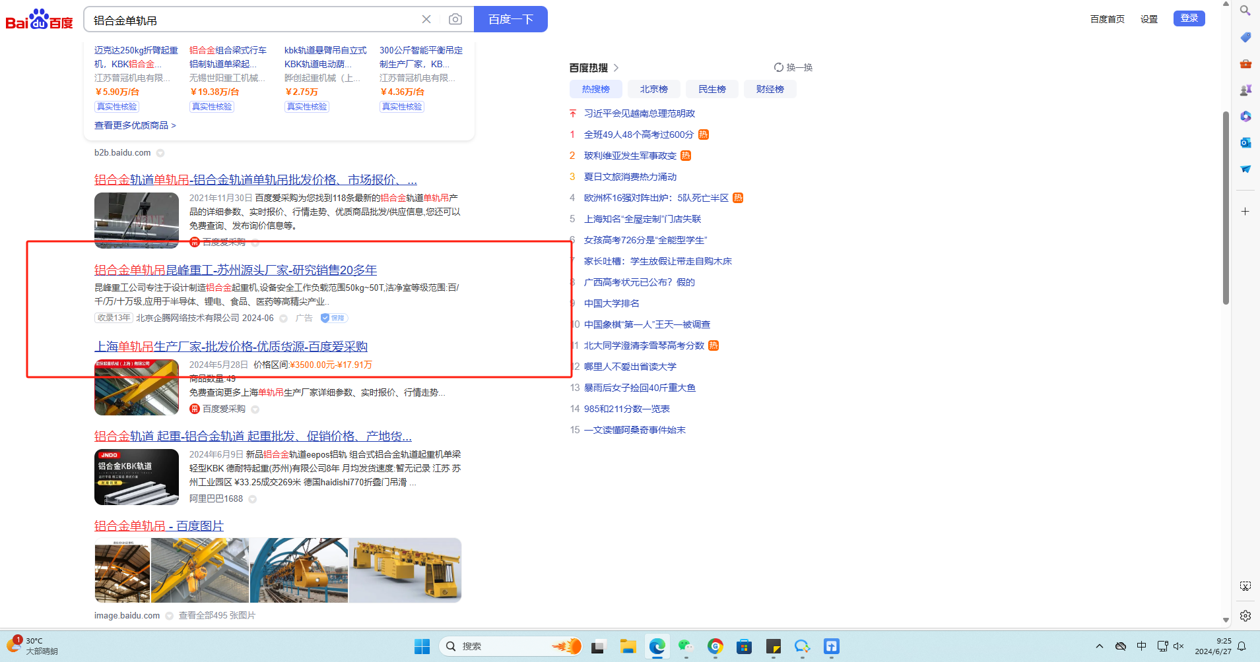Open the notification bell in the tray
The image size is (1260, 662).
click(x=1242, y=646)
